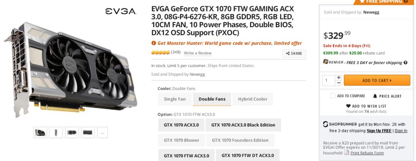Click the five-star rating icons

(160, 53)
